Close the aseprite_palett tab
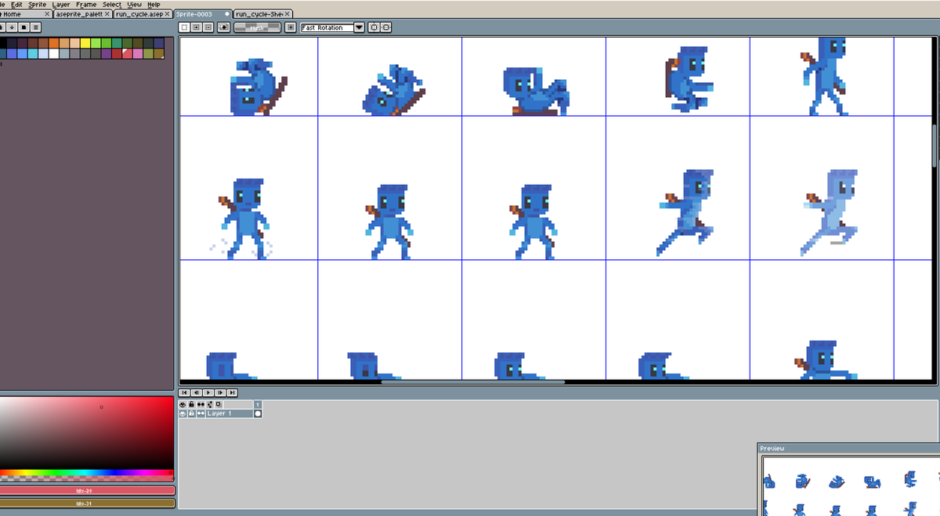This screenshot has width=940, height=516. (107, 14)
